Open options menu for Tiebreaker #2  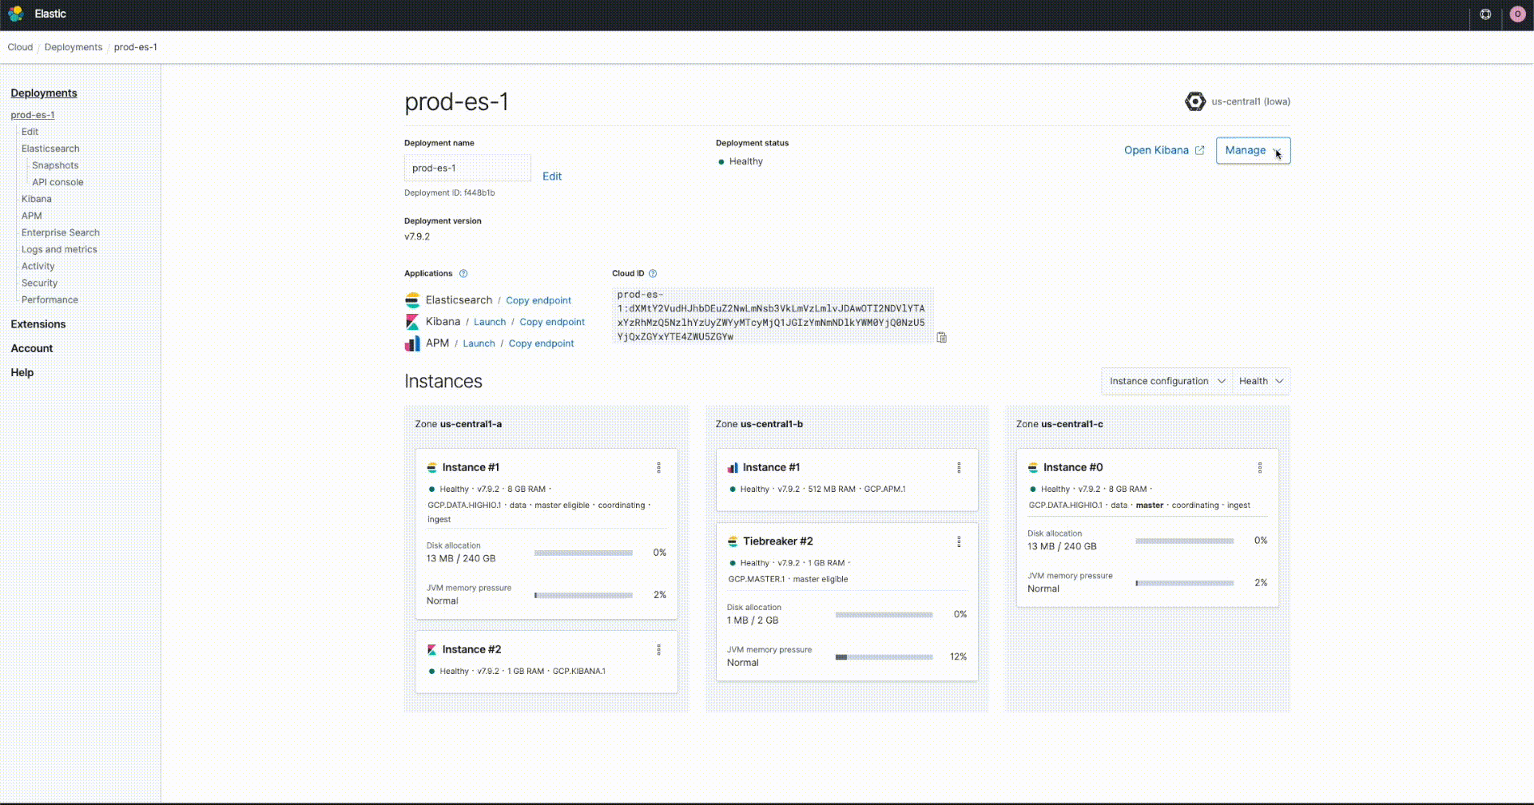960,541
